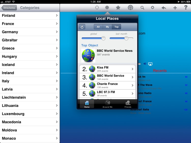
Task: Tap the Chante France globe icon
Action: pyautogui.click(x=92, y=85)
